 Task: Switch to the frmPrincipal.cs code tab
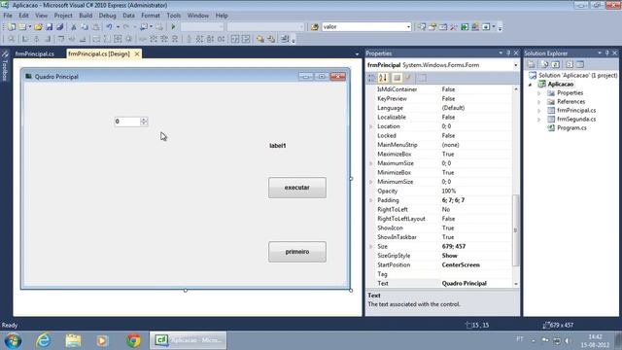[35, 54]
